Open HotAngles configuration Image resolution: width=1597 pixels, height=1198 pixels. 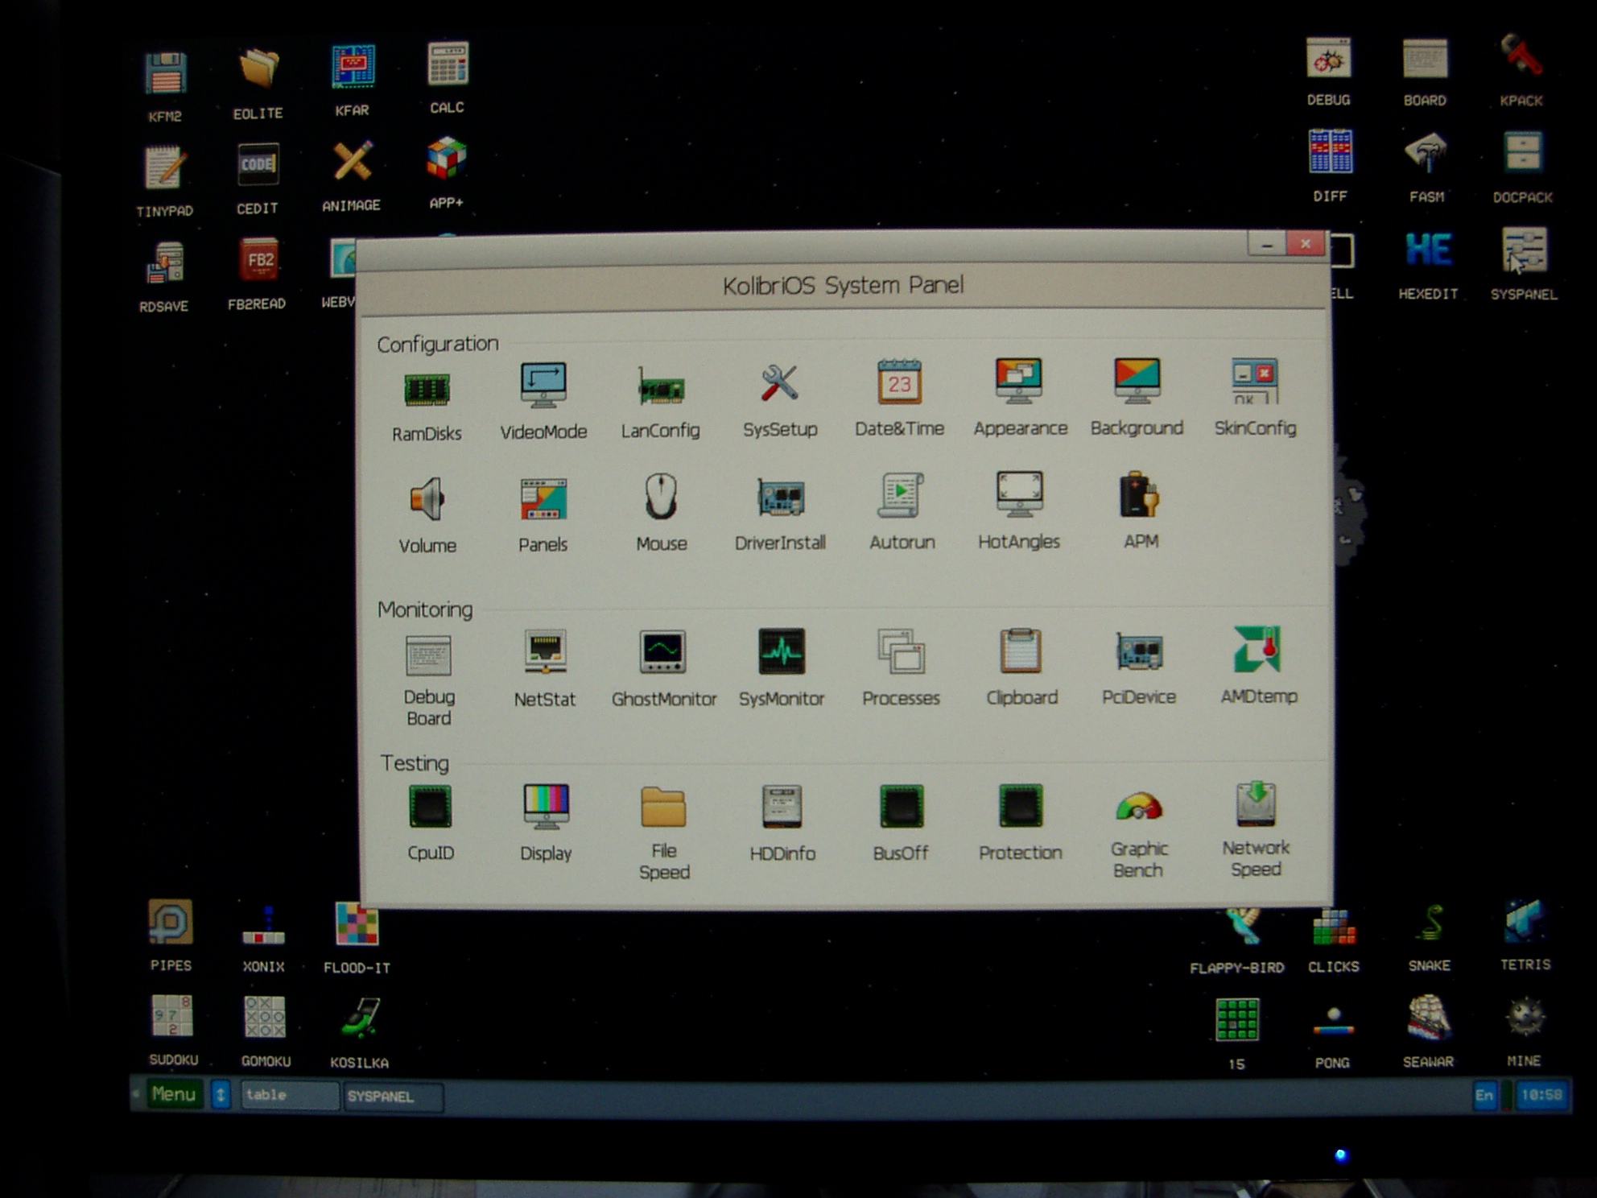pyautogui.click(x=1019, y=494)
